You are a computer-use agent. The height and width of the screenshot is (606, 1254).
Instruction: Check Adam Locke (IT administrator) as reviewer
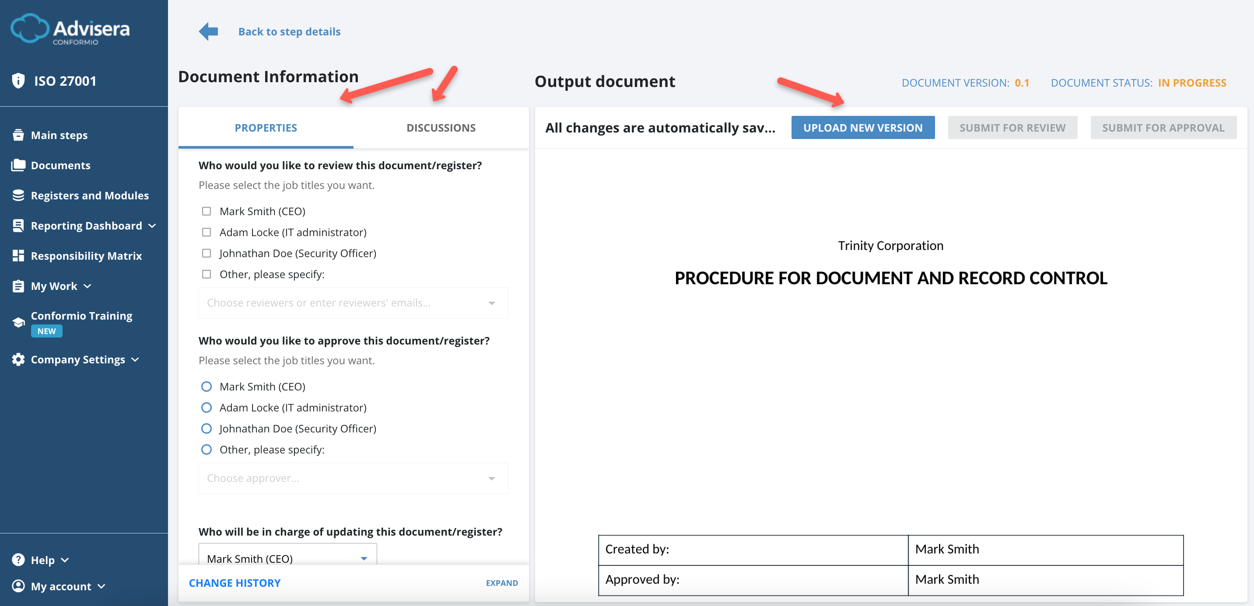(x=207, y=232)
